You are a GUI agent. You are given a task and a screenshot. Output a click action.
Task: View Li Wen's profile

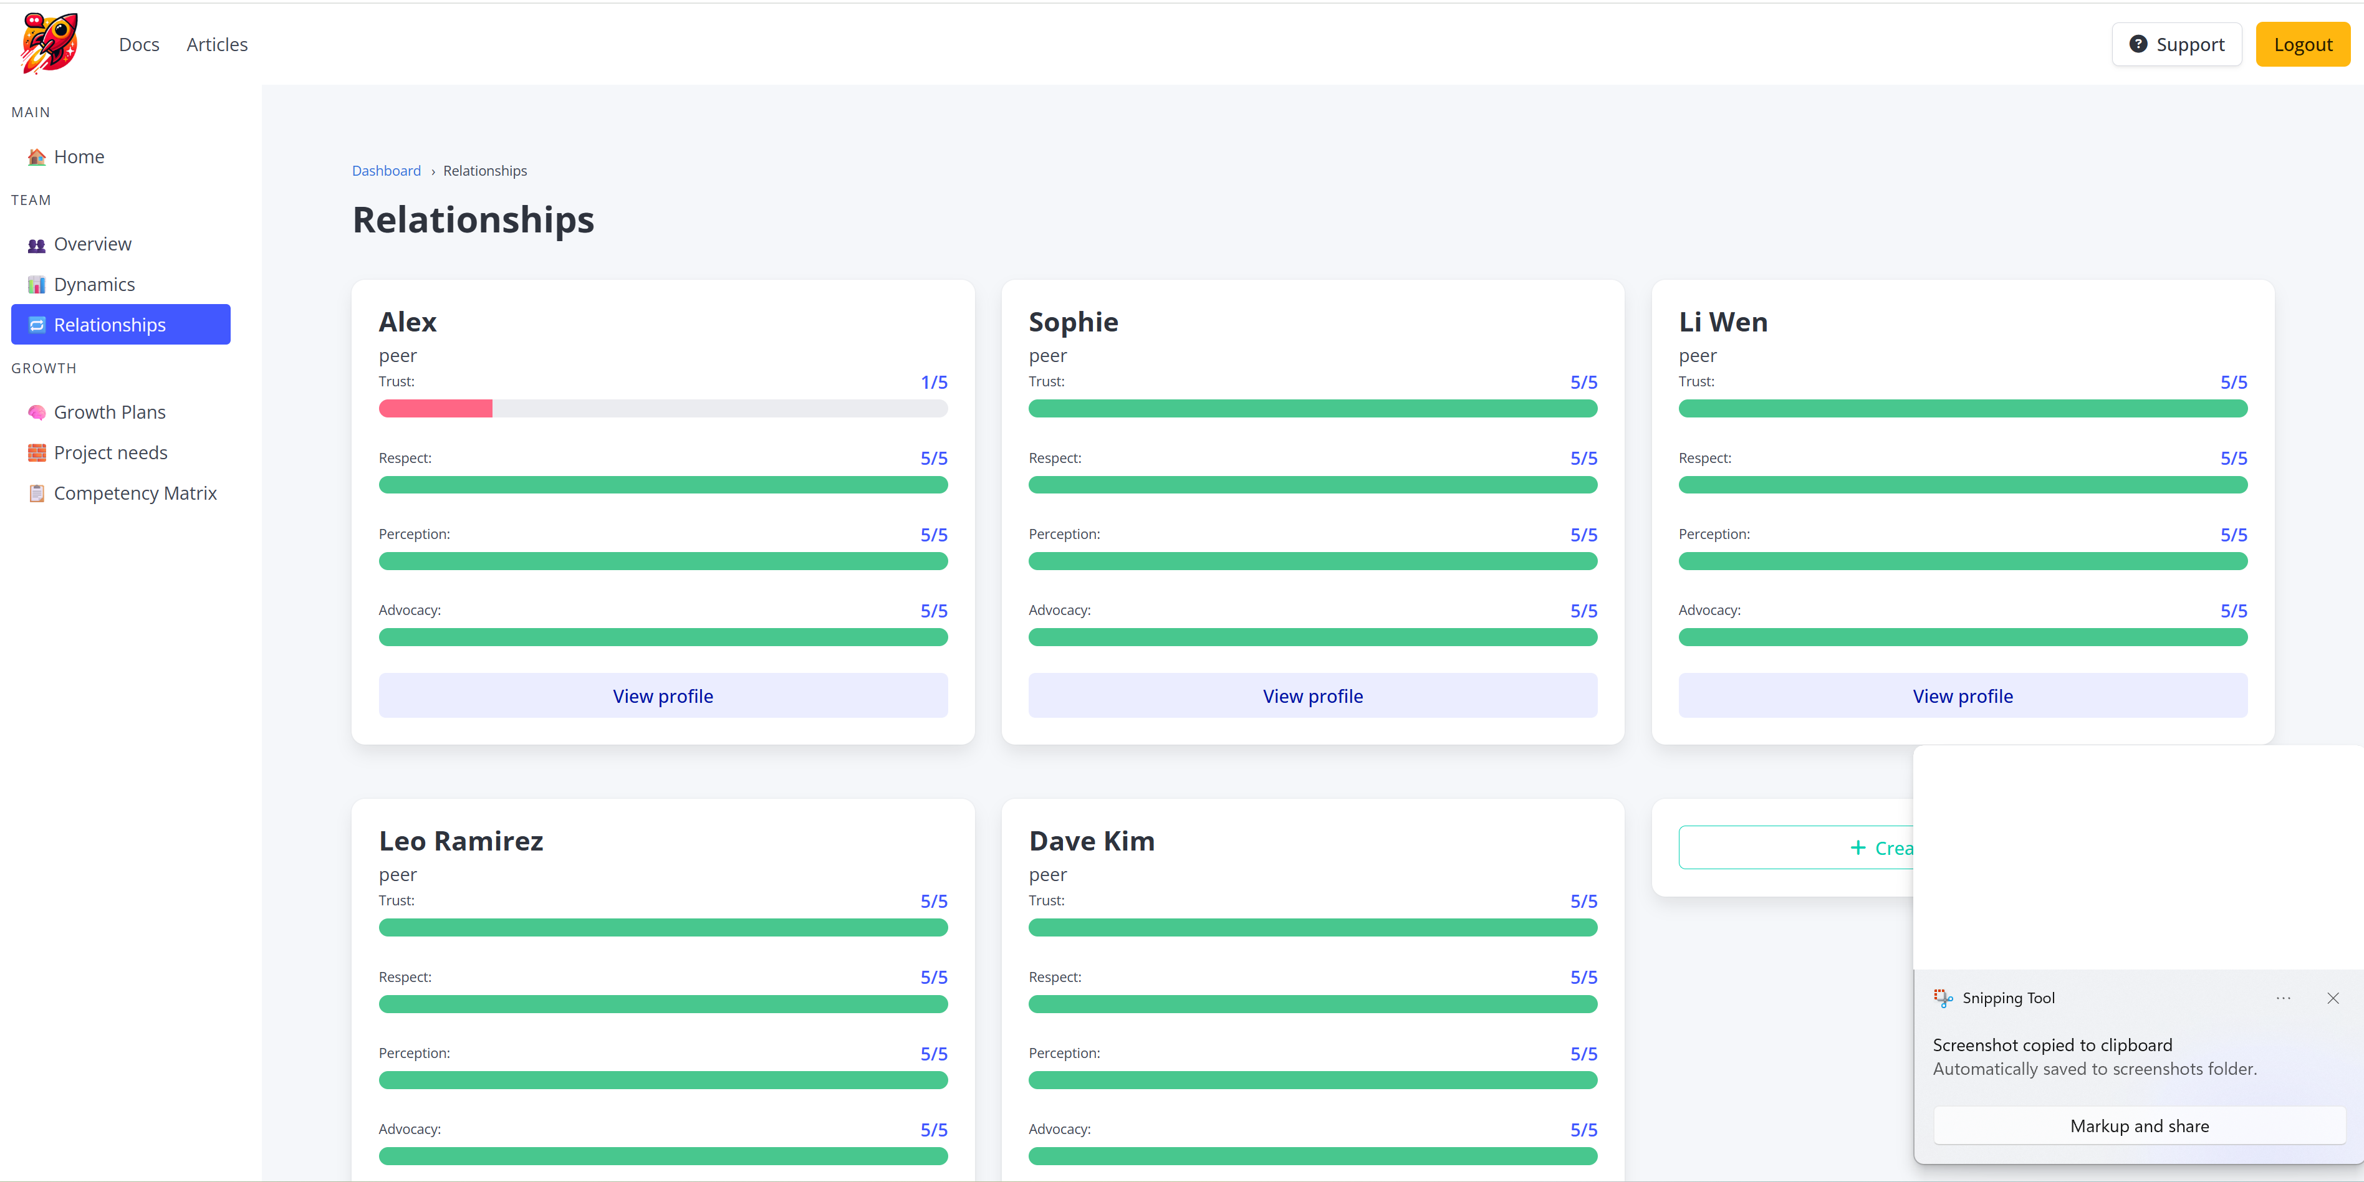pos(1962,696)
